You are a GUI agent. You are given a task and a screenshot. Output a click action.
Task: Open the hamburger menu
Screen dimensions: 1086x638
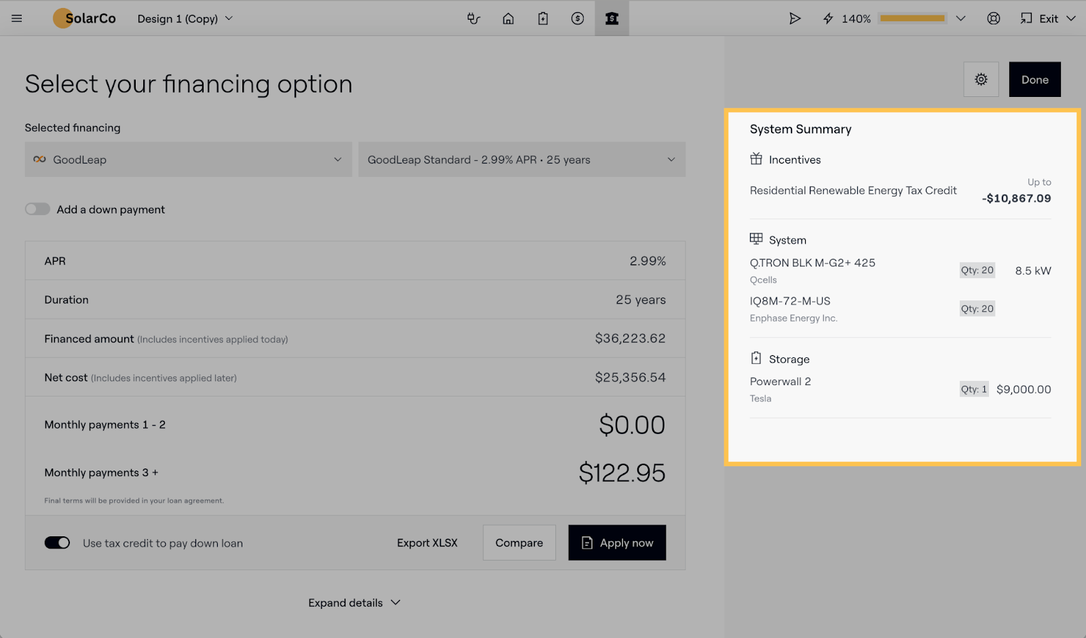[17, 18]
